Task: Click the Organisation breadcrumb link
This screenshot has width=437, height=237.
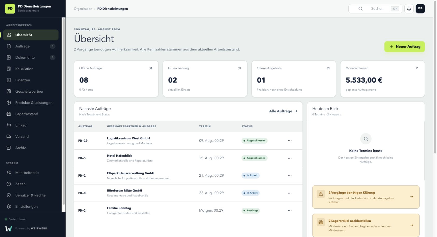Action: click(x=83, y=9)
